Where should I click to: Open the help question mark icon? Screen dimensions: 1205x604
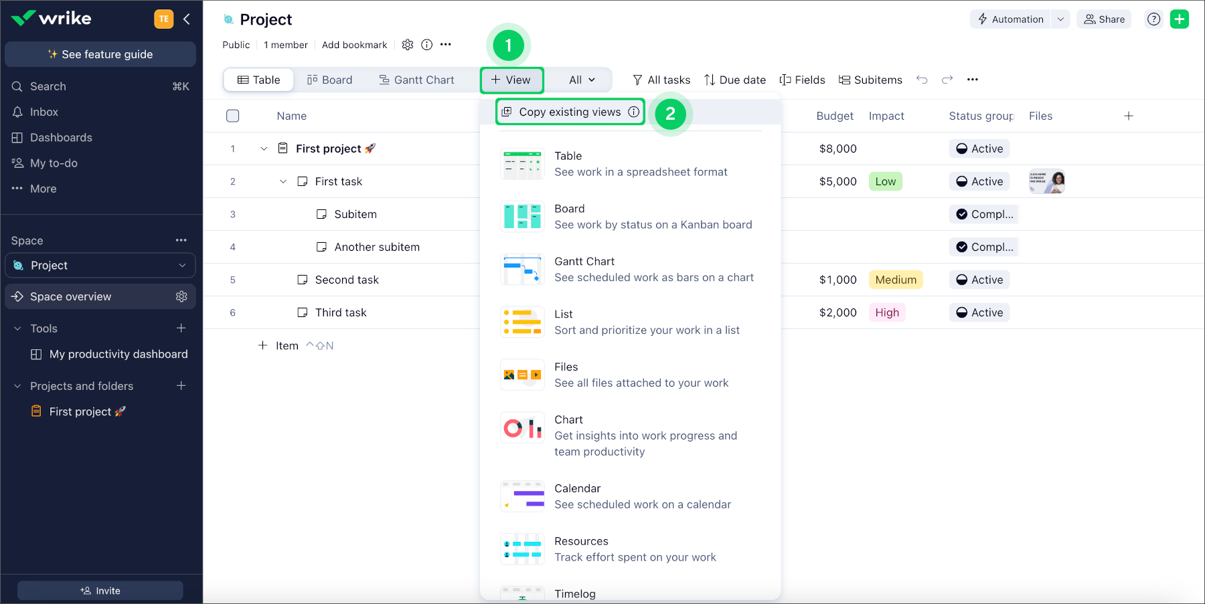(x=1153, y=19)
